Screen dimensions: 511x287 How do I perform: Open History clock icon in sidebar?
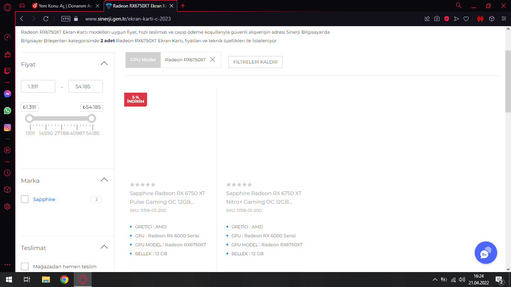tap(7, 173)
